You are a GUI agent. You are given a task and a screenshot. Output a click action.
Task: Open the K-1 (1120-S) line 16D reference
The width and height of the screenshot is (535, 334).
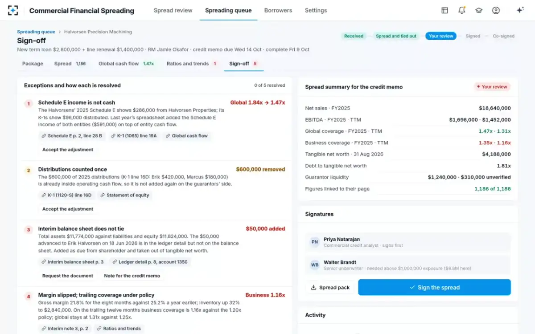66,195
